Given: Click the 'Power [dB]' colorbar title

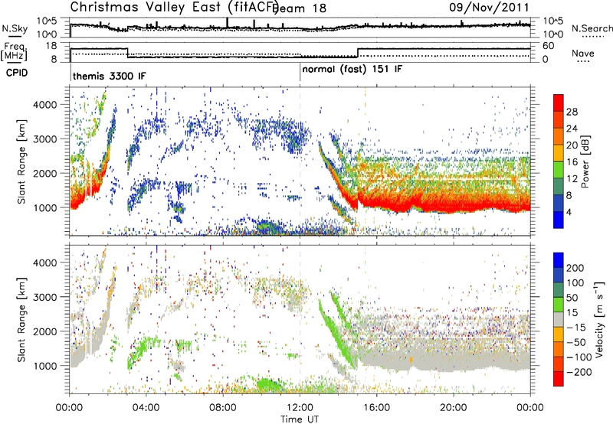Looking at the screenshot, I should 585,162.
